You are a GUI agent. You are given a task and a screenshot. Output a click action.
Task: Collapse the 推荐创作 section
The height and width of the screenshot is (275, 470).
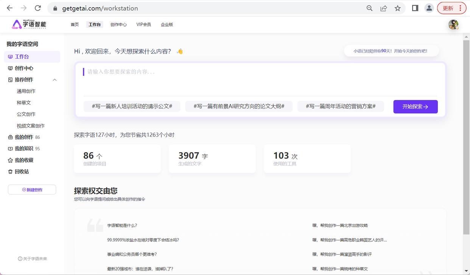point(54,80)
